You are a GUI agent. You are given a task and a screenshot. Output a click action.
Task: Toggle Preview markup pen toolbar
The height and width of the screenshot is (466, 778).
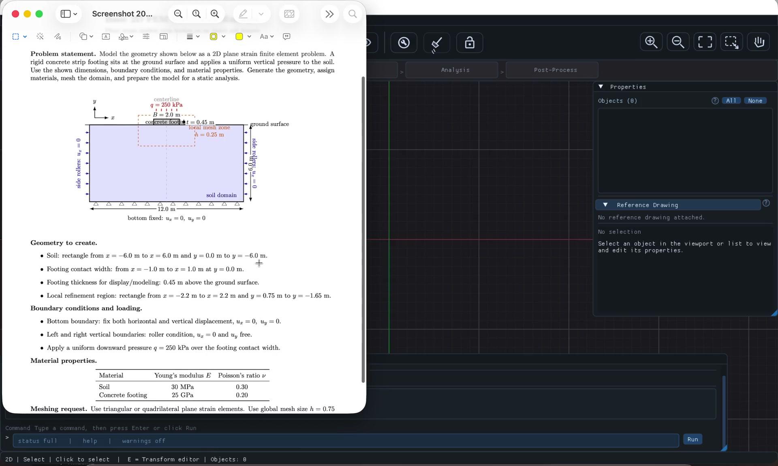[x=243, y=14]
